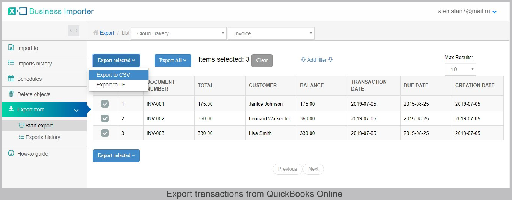Open the Export All dropdown button
512x200 pixels.
tap(173, 60)
